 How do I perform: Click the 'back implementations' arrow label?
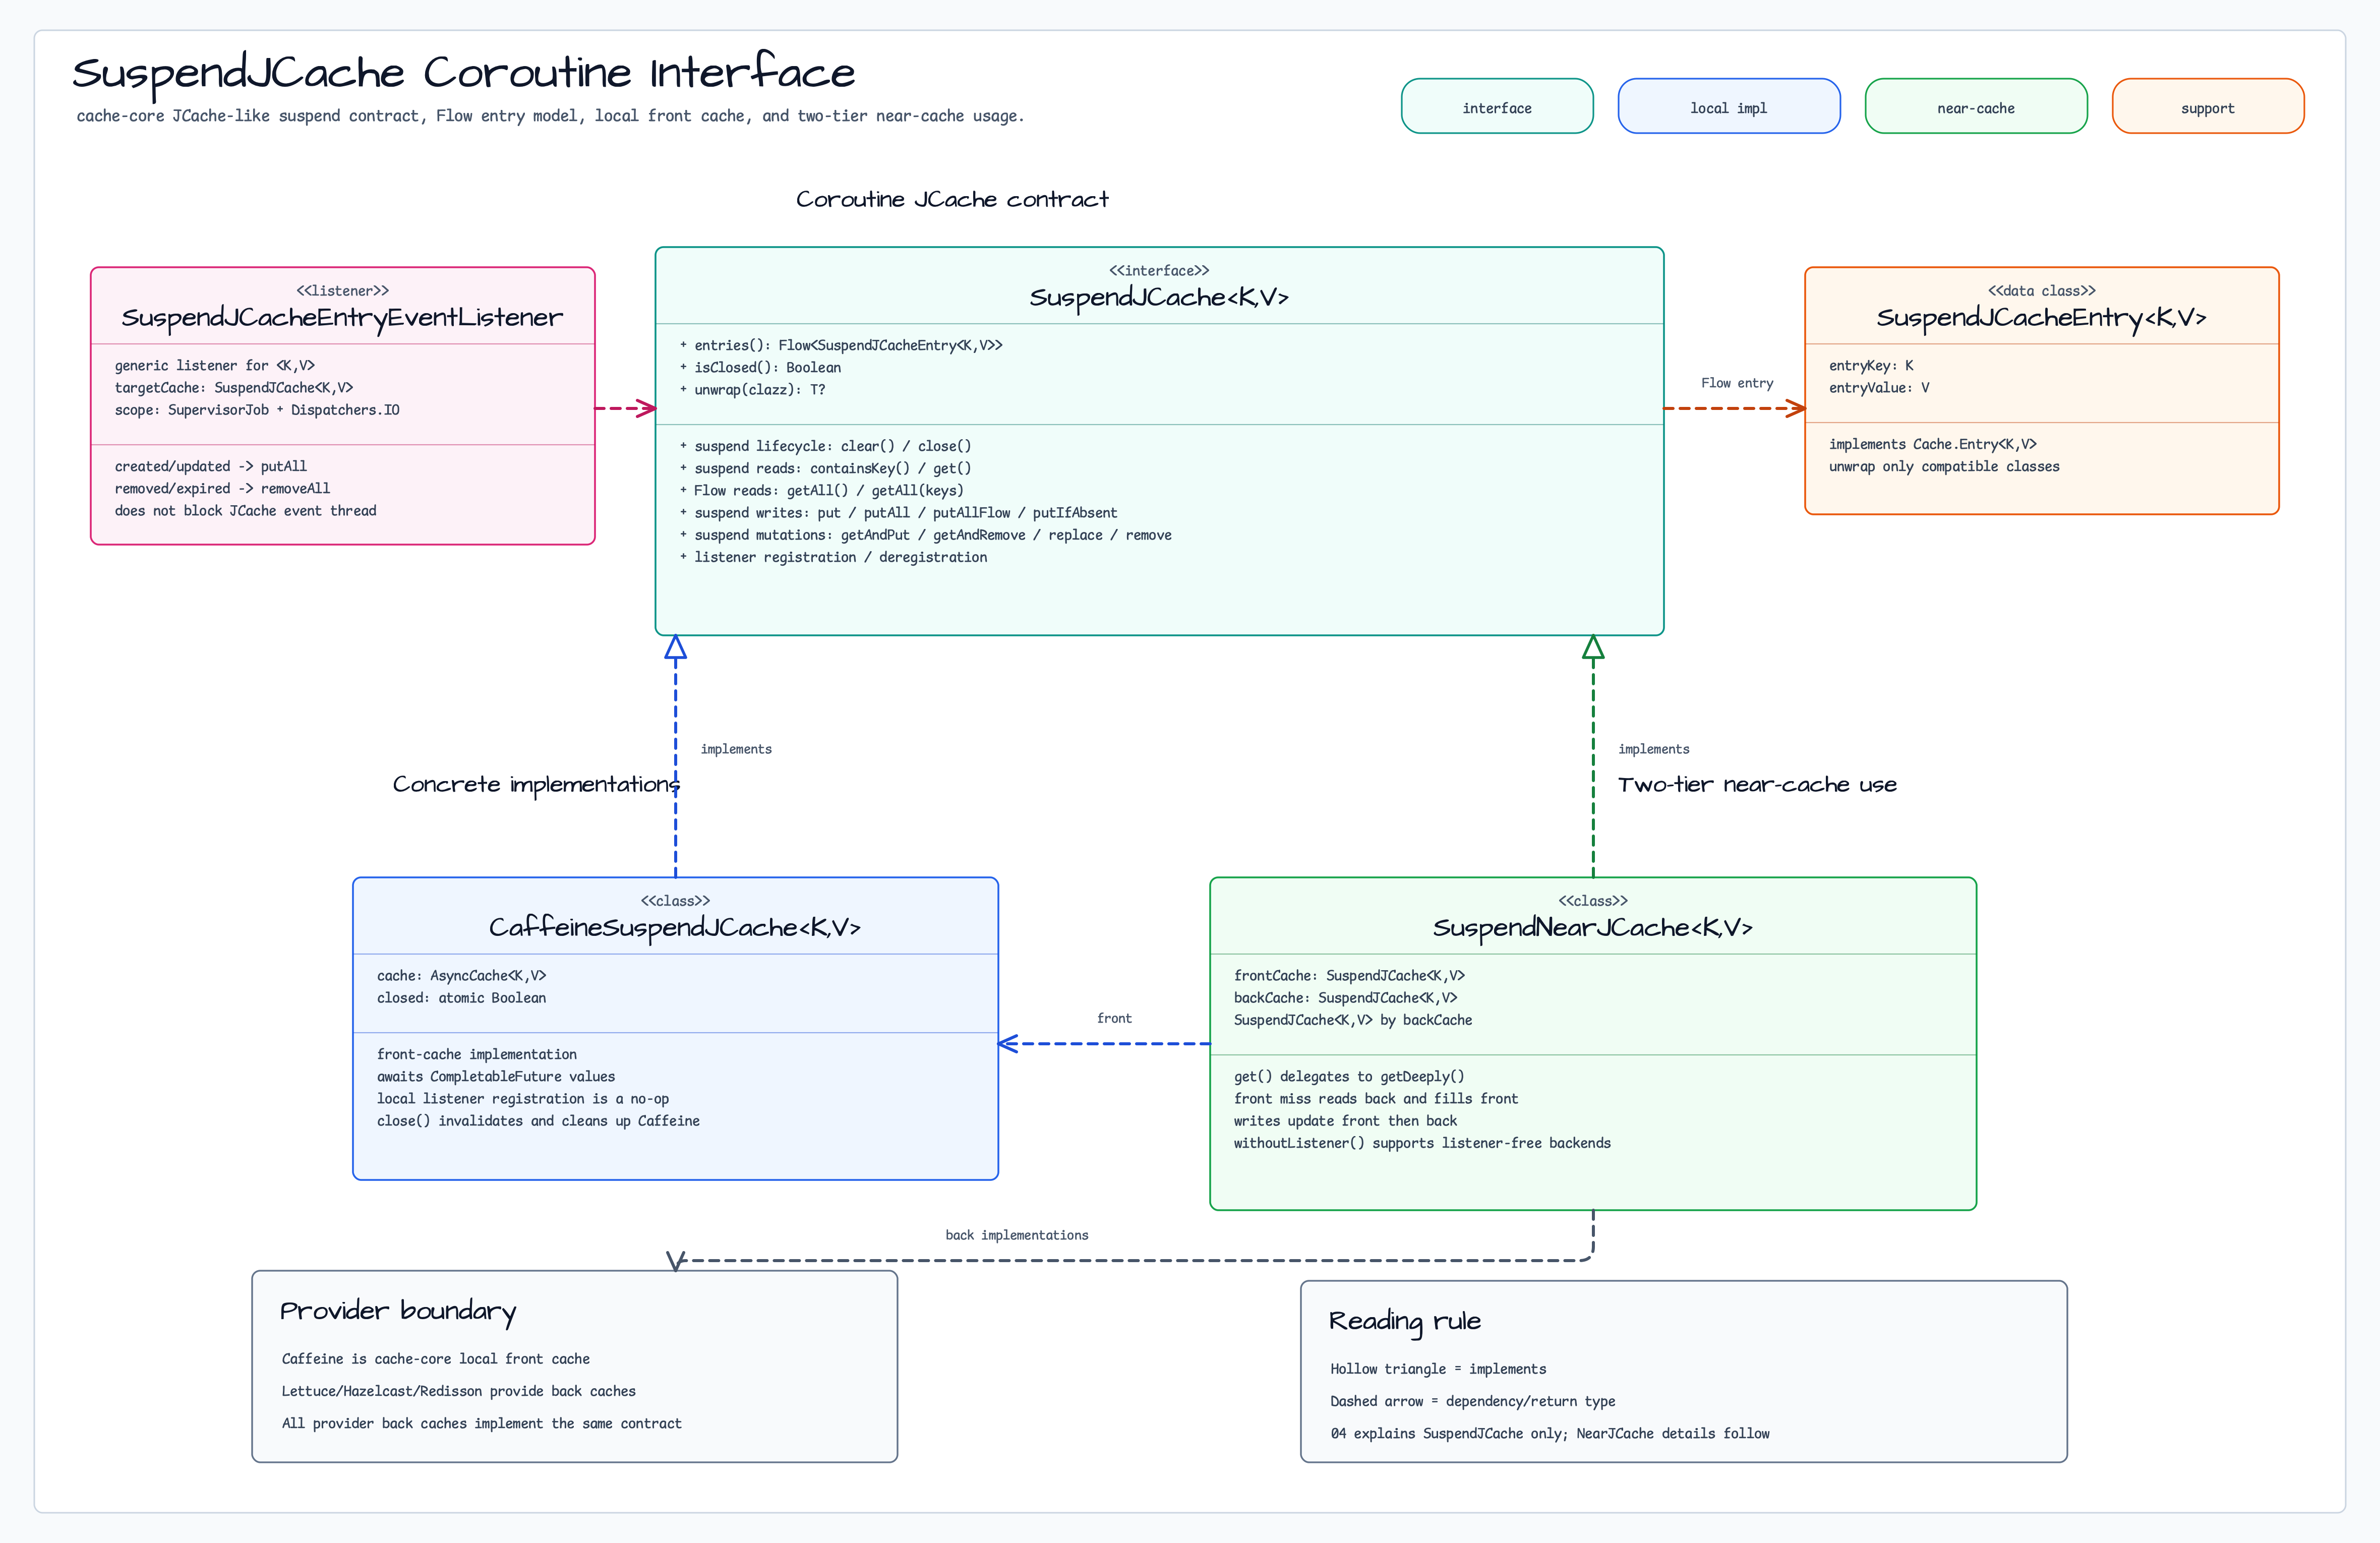click(x=1017, y=1235)
